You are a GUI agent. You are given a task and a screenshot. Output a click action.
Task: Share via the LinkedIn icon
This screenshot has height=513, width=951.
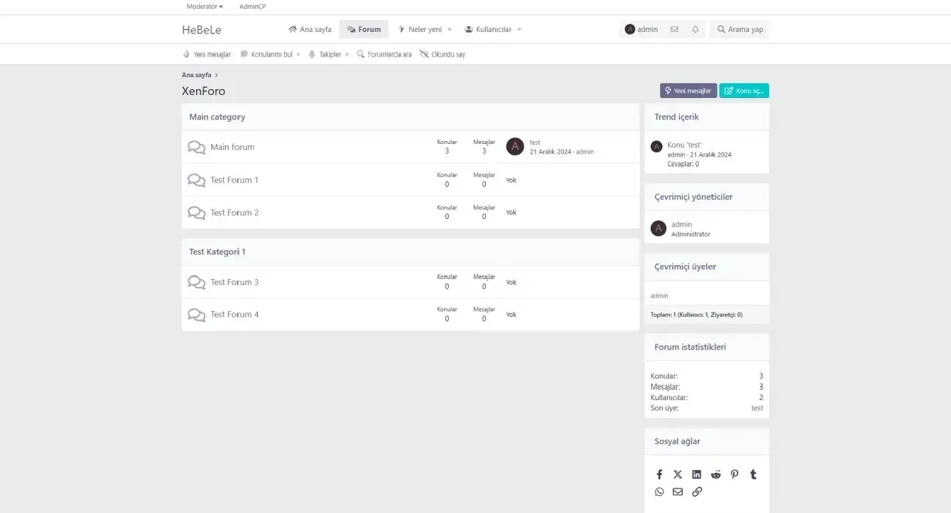point(696,474)
